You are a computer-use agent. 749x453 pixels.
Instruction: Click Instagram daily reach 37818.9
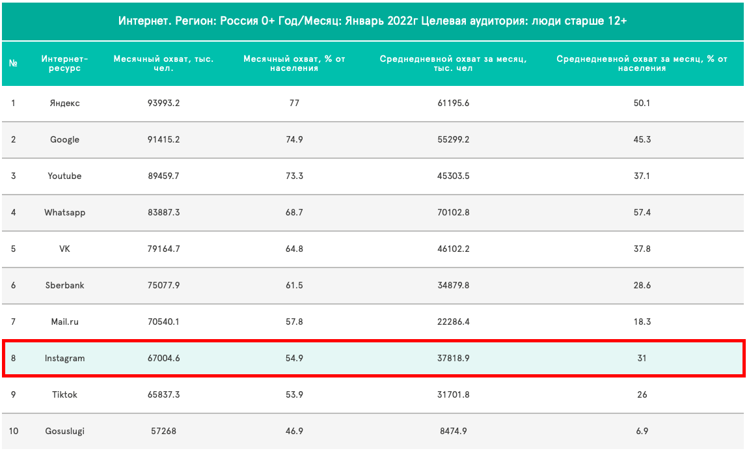click(x=454, y=359)
